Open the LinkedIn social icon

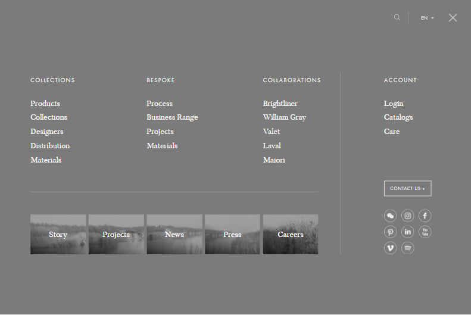tap(408, 232)
